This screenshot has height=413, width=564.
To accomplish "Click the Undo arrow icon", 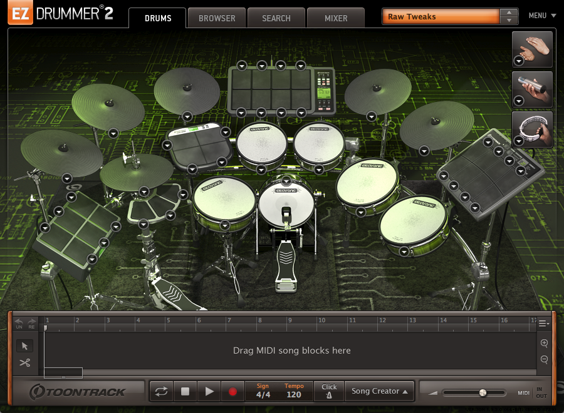I will pos(18,321).
